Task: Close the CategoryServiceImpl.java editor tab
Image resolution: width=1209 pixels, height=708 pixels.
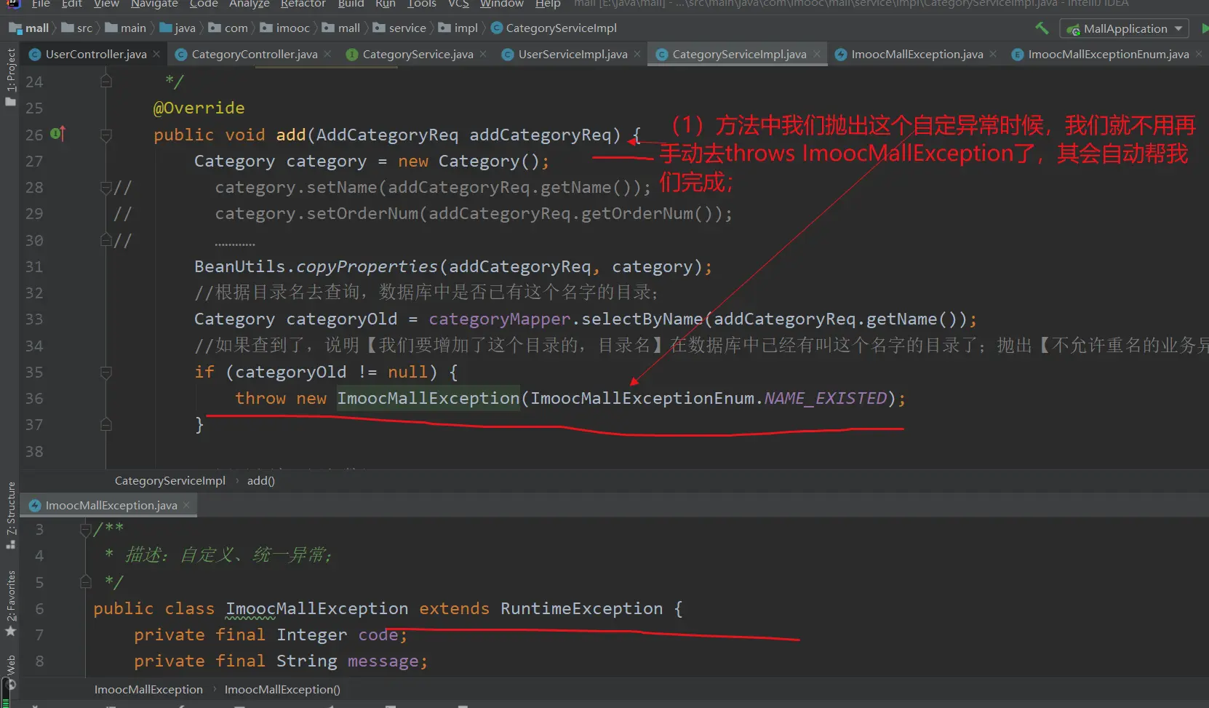Action: tap(817, 54)
